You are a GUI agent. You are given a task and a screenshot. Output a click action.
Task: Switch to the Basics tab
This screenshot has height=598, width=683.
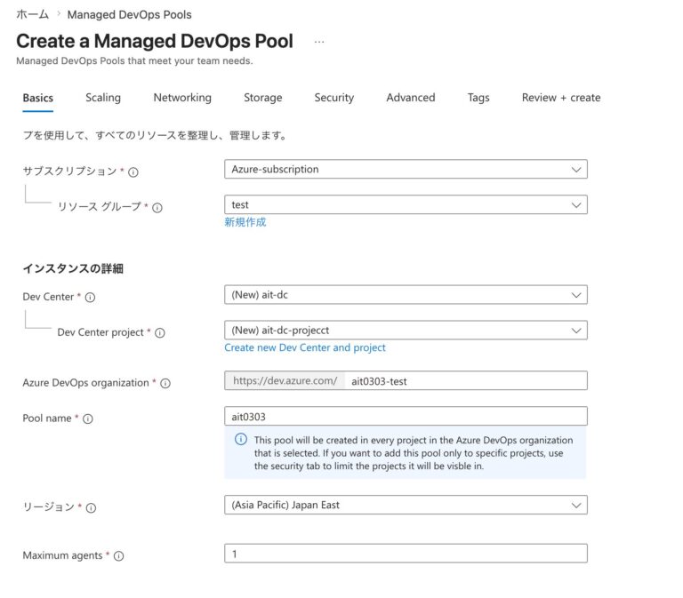pos(38,98)
